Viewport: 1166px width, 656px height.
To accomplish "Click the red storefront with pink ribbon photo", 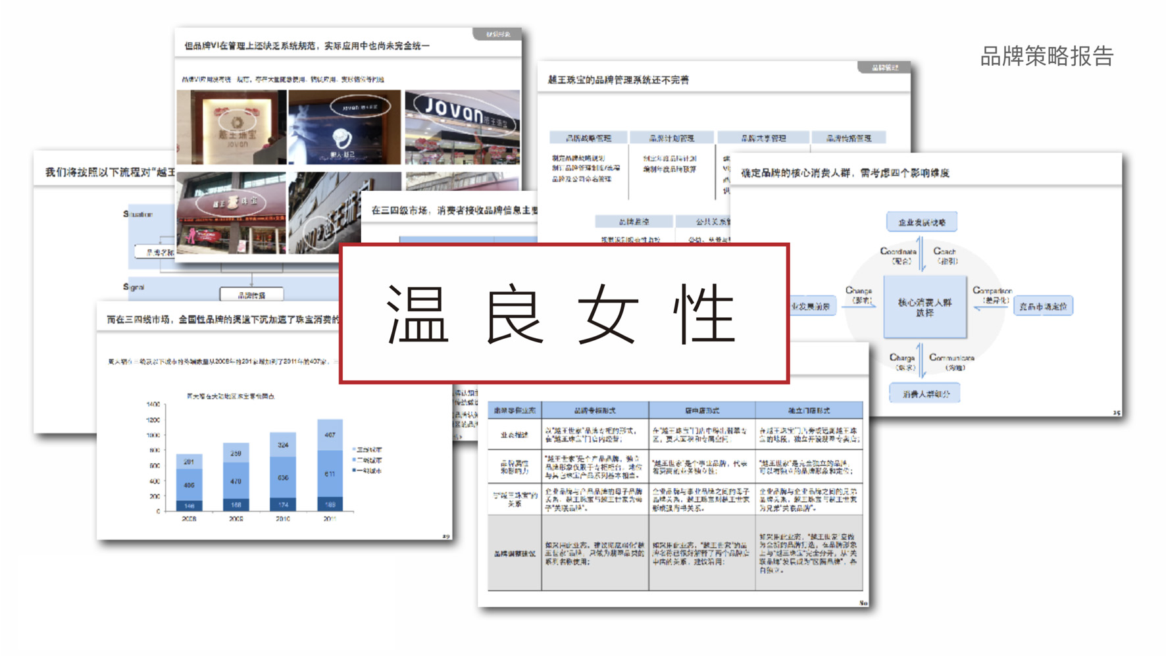I will pyautogui.click(x=232, y=213).
